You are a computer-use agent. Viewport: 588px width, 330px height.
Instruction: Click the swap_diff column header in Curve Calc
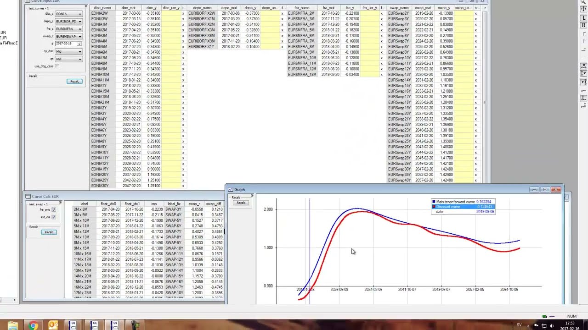pos(214,203)
